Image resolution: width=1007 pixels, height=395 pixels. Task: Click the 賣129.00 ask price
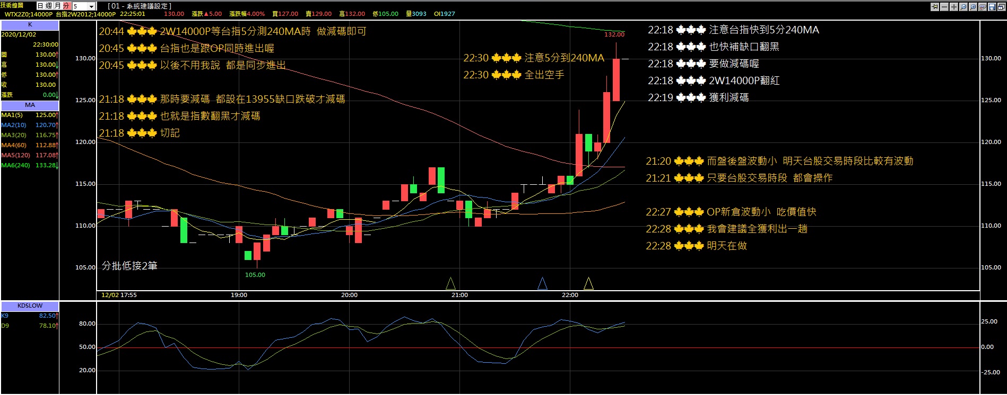click(319, 14)
